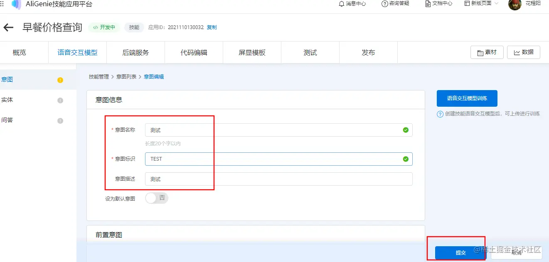Click the yellow warning icon beside 意图
The image size is (549, 262).
click(x=60, y=80)
